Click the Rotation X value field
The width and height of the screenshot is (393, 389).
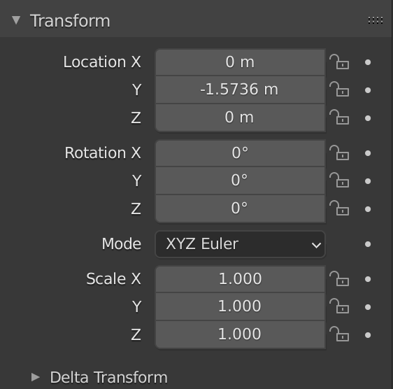point(240,153)
